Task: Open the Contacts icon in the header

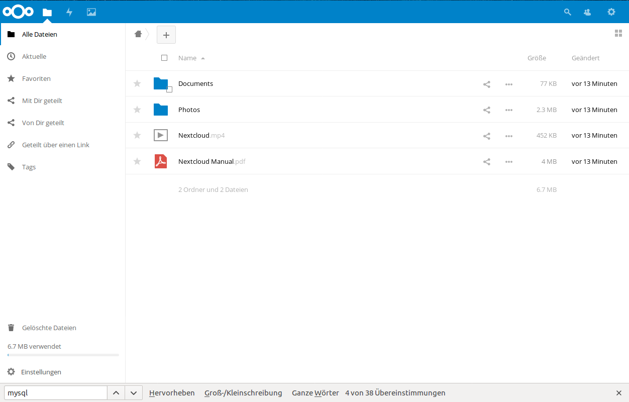Action: [x=587, y=12]
